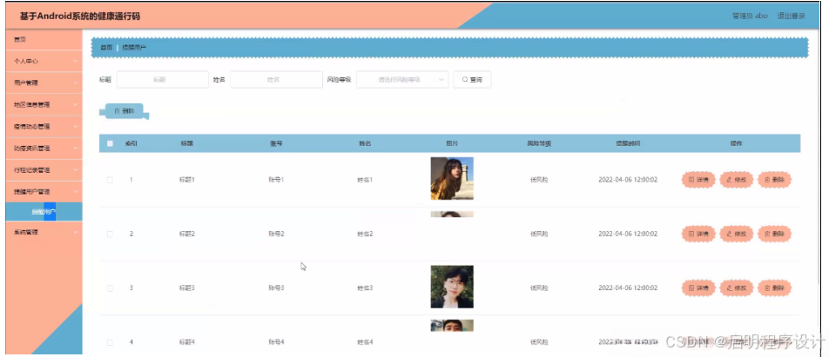Collapse 提醒用户管理 in the sidebar
Image resolution: width=829 pixels, height=357 pixels.
[x=44, y=192]
